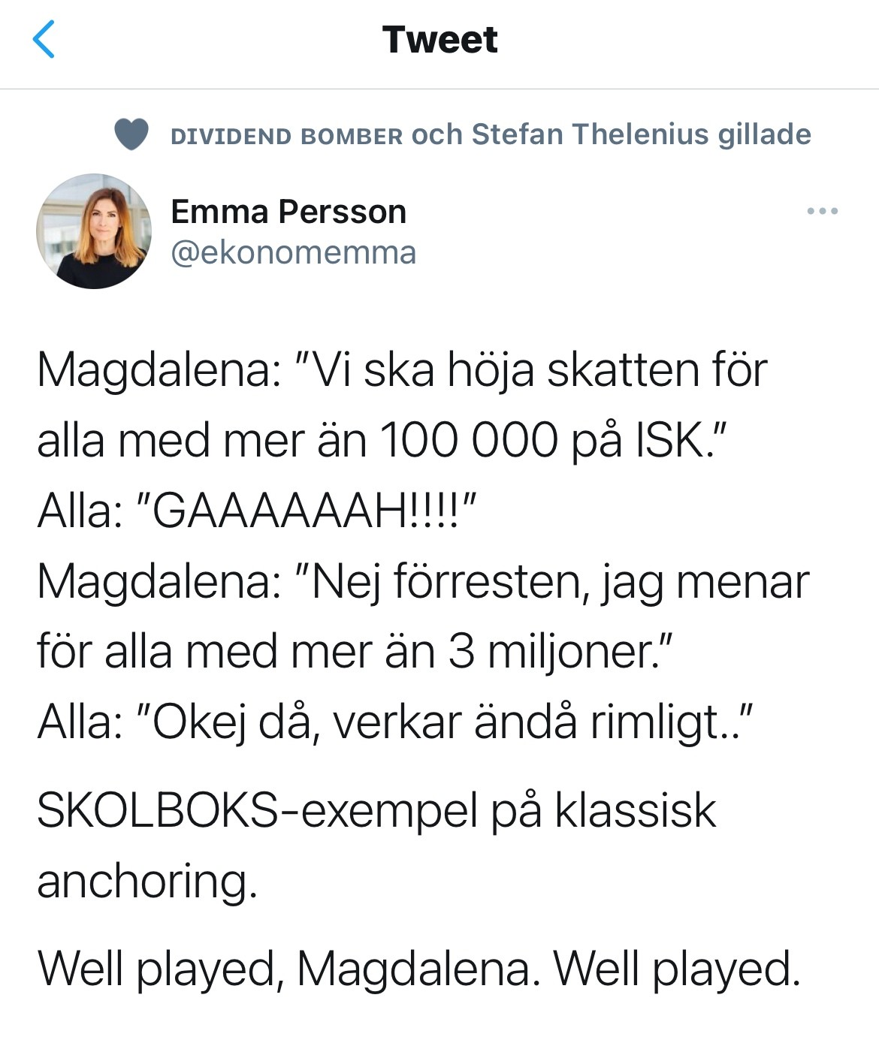Tap the Tweet header title
The height and width of the screenshot is (1046, 879).
pos(439,40)
